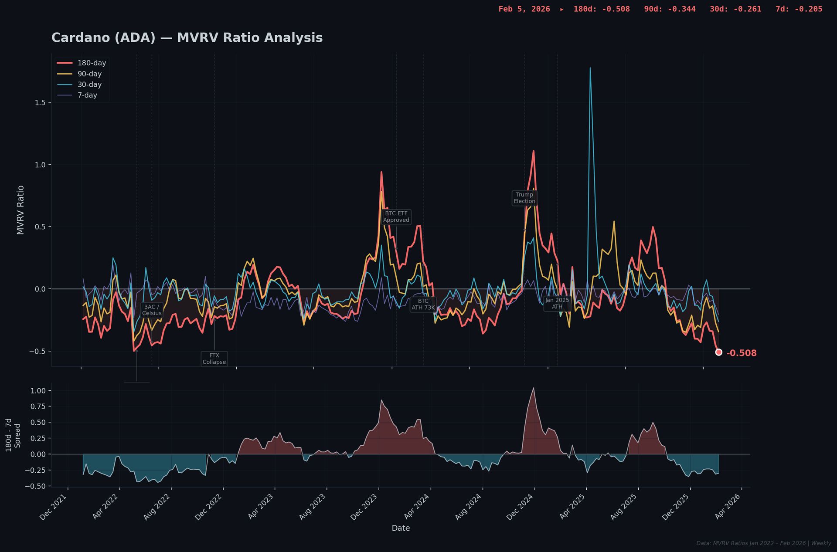This screenshot has height=552, width=837.
Task: Click the MVRV Ratio y-axis label
Action: (x=20, y=210)
